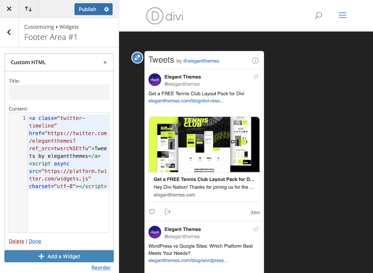Image resolution: width=373 pixels, height=273 pixels.
Task: Click the info icon on the Tweets timeline
Action: [255, 60]
